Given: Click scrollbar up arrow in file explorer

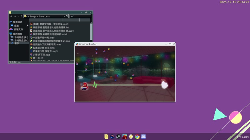Looking at the screenshot, I should tap(91, 22).
